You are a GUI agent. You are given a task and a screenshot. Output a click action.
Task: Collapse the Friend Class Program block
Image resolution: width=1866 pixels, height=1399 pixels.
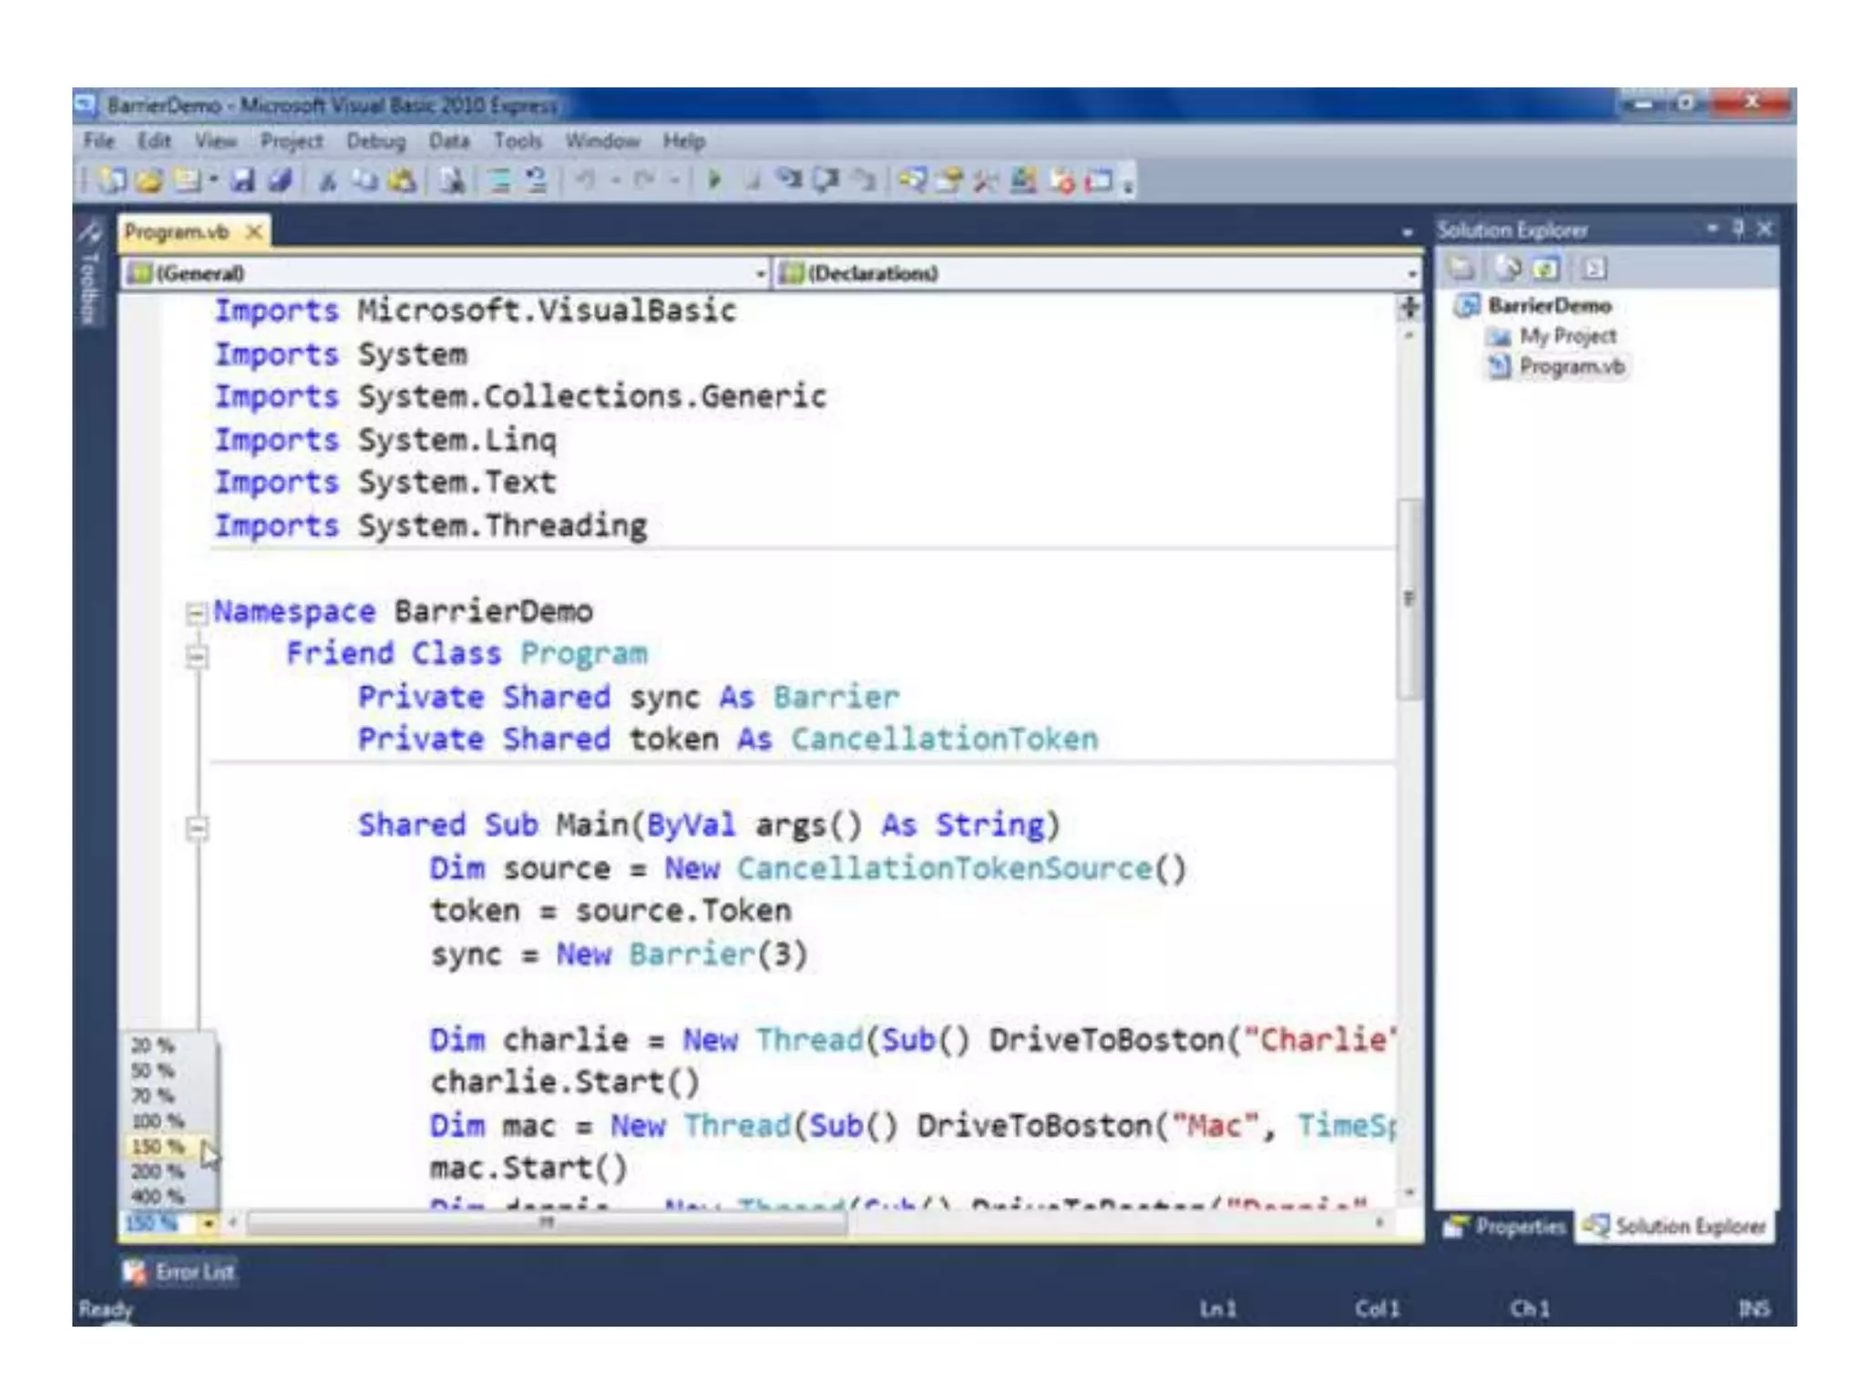pyautogui.click(x=195, y=656)
